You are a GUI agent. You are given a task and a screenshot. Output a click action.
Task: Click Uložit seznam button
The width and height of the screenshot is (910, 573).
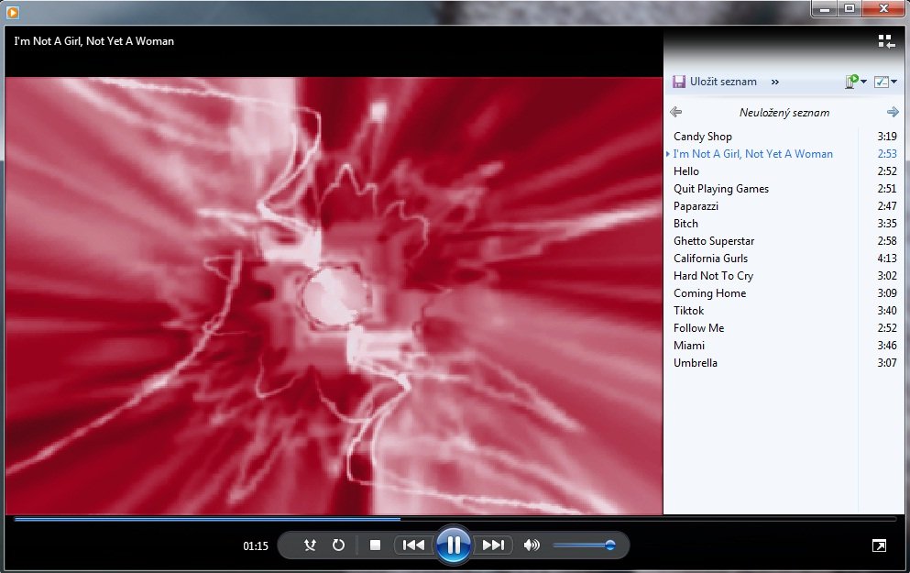click(x=715, y=82)
